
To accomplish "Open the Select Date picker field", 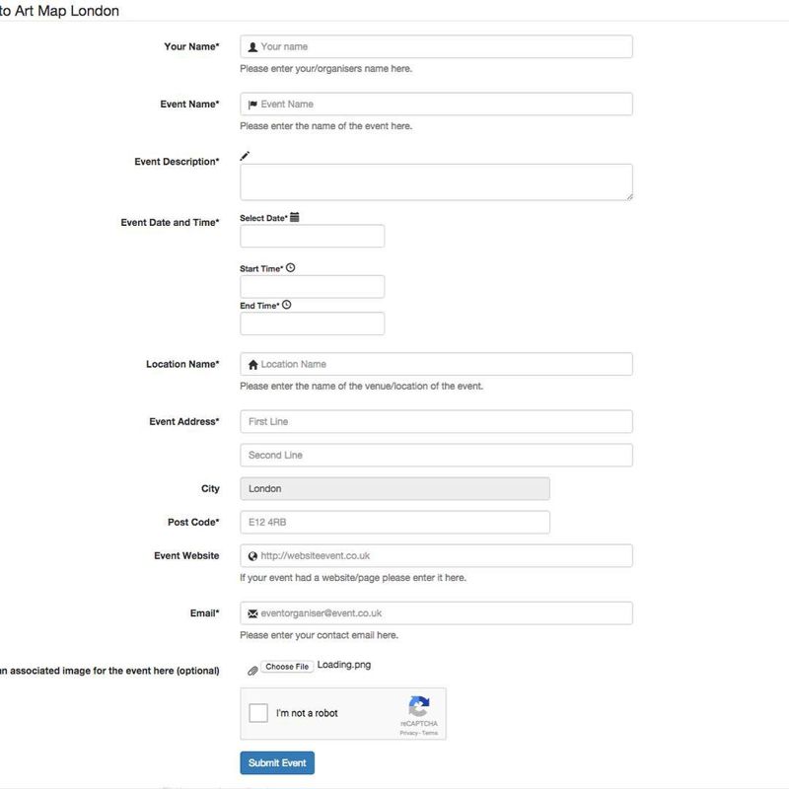I will 312,237.
